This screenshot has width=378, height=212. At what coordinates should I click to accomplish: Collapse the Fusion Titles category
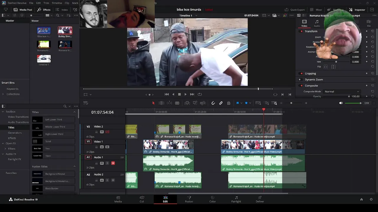[x=74, y=167]
